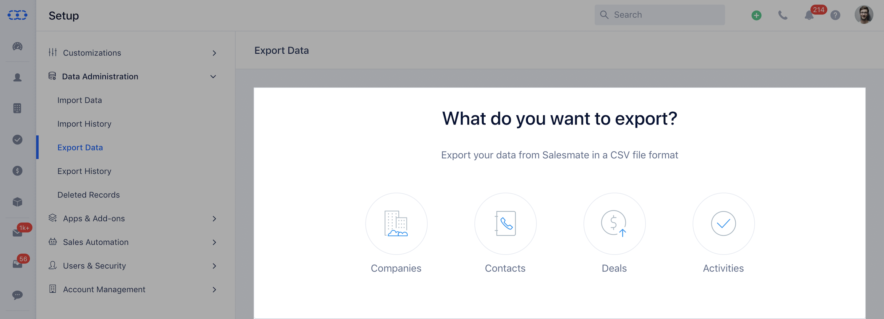Choose Activities export circle icon
The width and height of the screenshot is (884, 319).
(723, 223)
